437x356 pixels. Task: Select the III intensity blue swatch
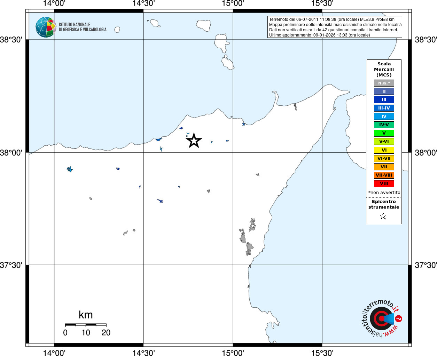coord(384,100)
